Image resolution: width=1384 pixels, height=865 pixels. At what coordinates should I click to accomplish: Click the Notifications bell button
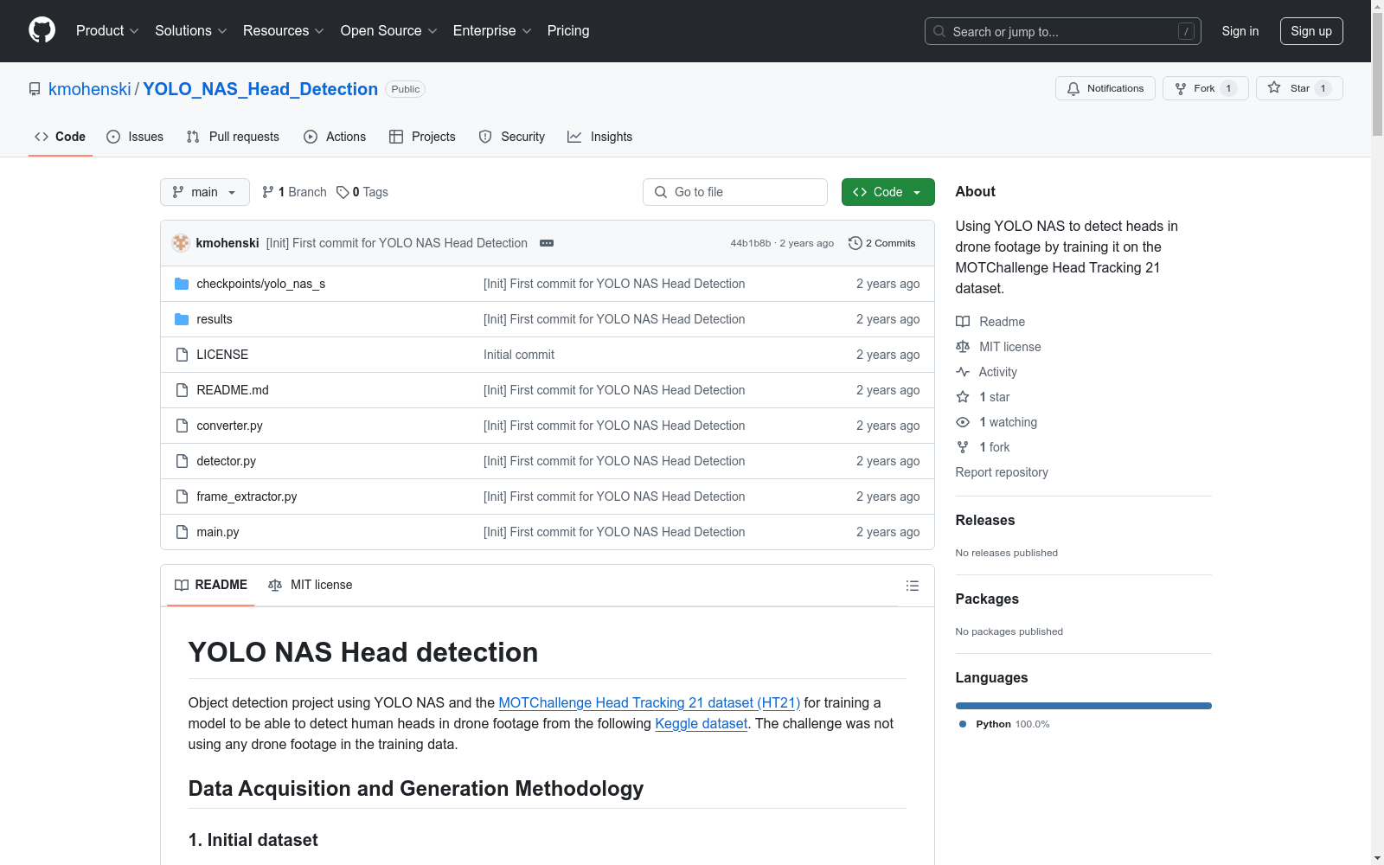click(x=1105, y=88)
